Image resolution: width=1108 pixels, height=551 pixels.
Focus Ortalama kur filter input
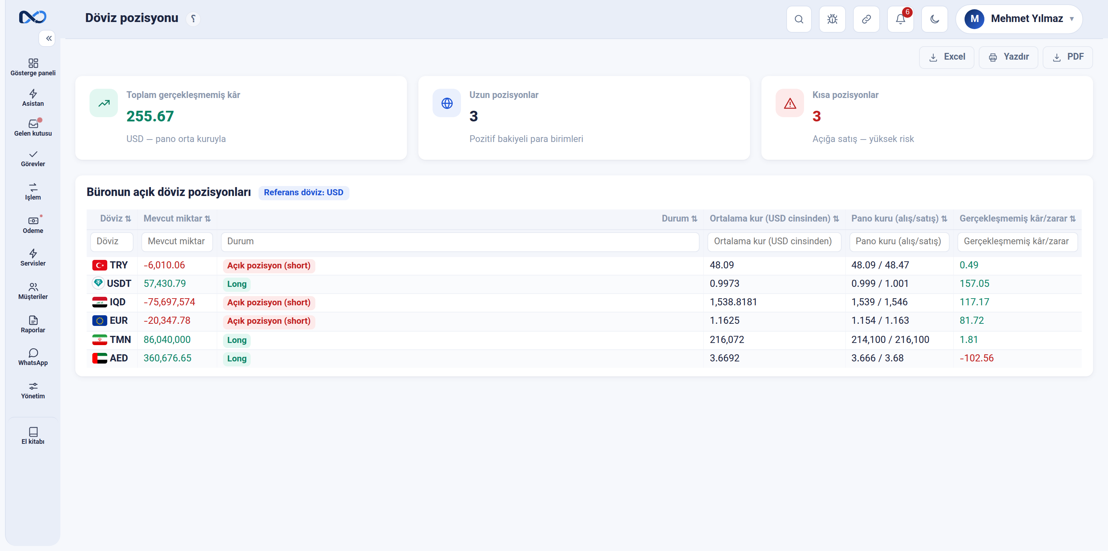(774, 242)
